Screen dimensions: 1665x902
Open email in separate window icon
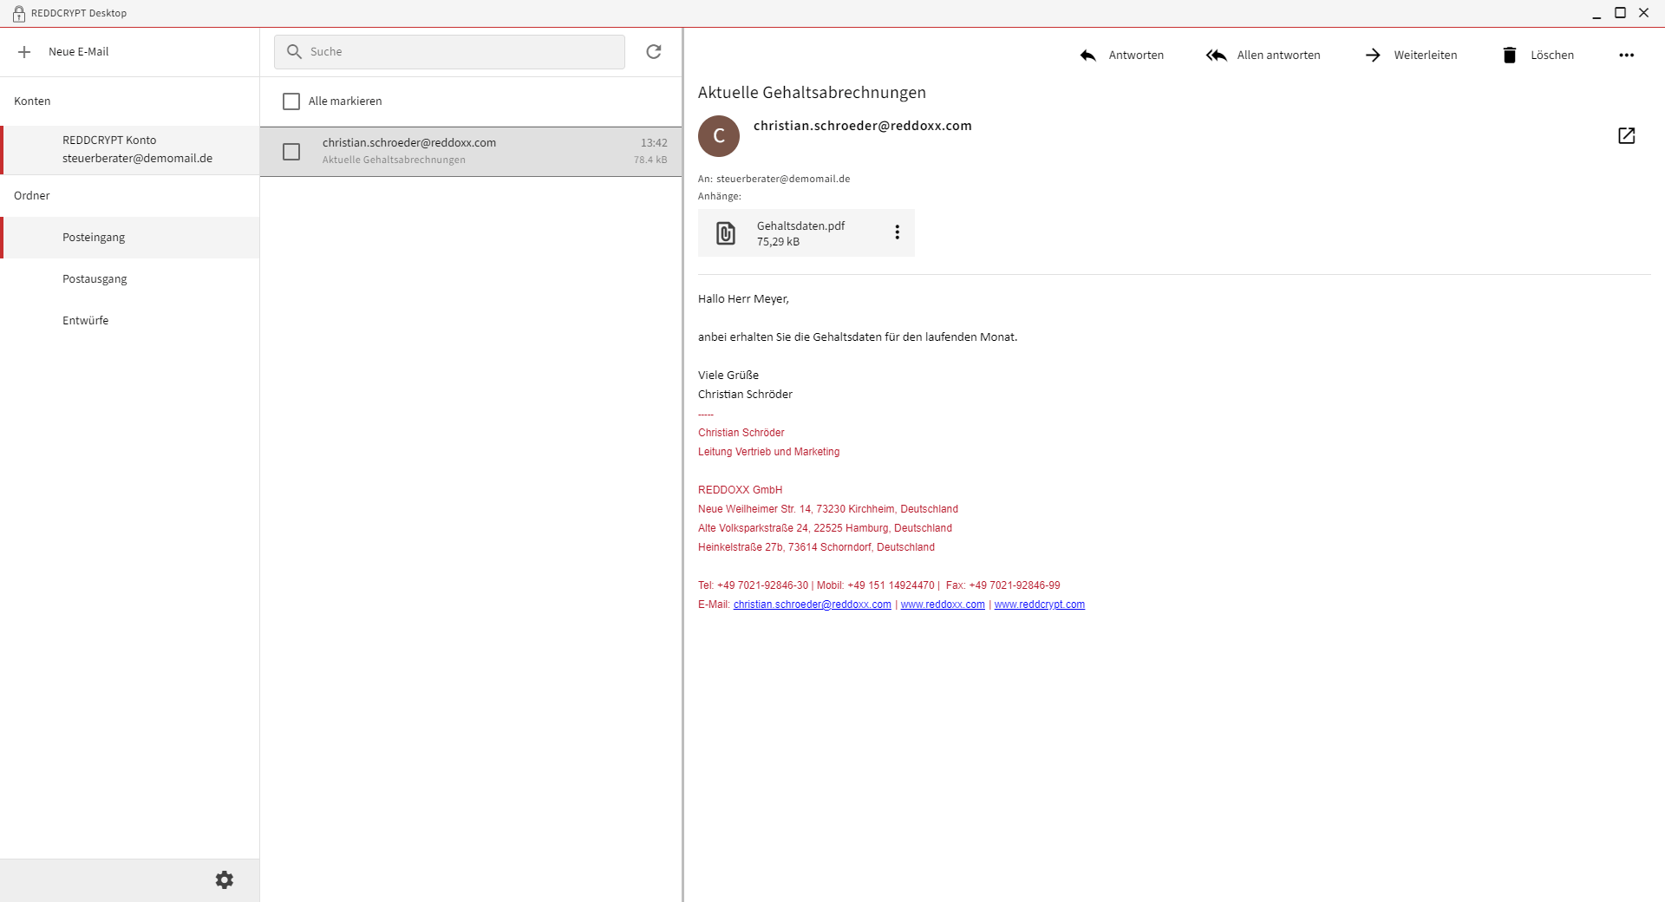[x=1626, y=136]
